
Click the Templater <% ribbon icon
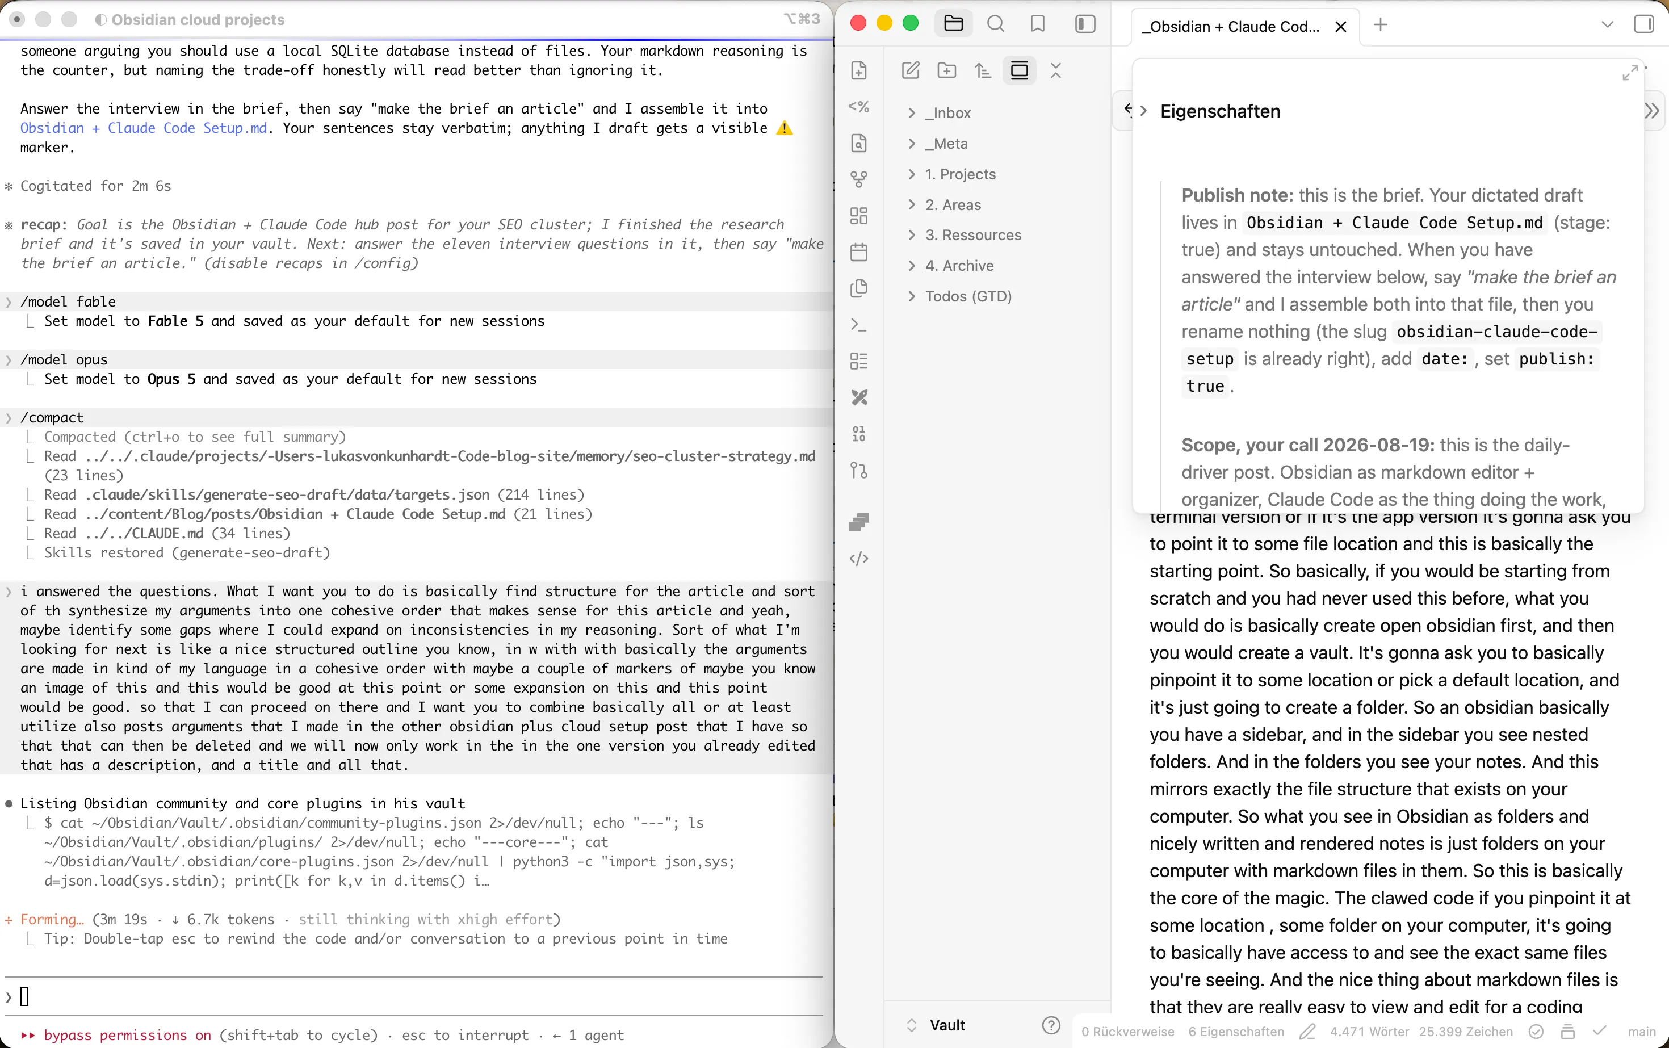tap(859, 107)
